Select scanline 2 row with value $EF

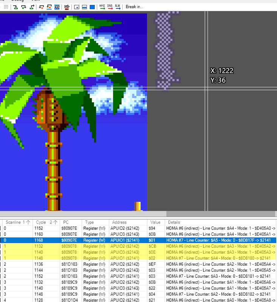pyautogui.click(x=138, y=264)
